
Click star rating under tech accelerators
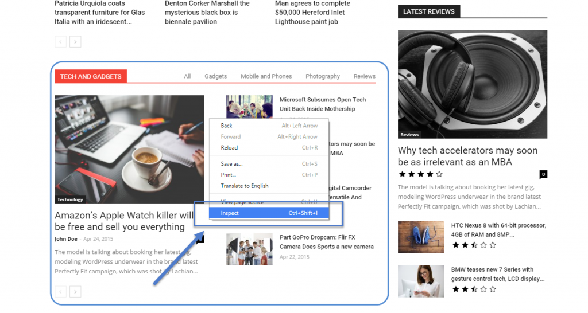click(421, 174)
